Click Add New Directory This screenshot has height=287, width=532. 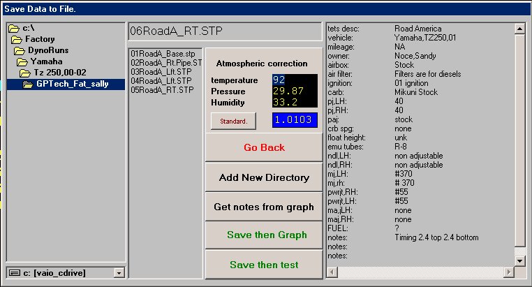point(264,177)
